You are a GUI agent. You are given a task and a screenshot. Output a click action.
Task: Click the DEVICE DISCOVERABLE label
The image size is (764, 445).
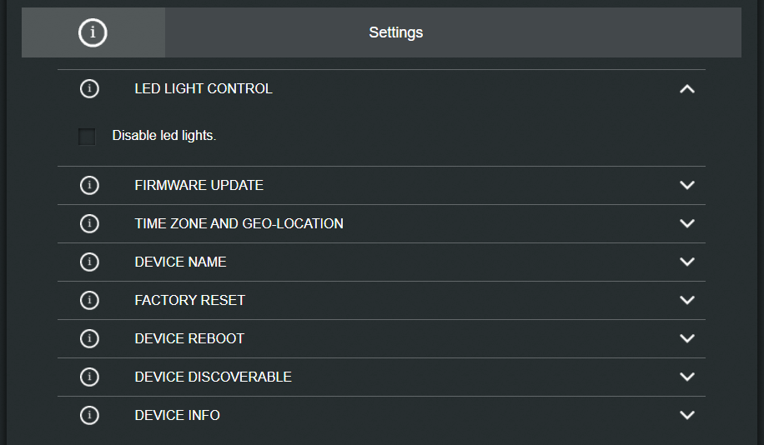(x=213, y=377)
